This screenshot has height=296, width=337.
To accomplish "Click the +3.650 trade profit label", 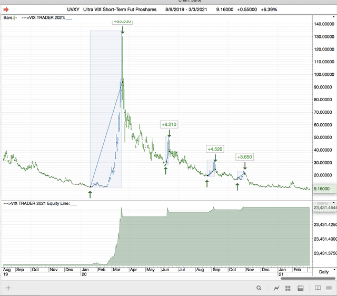I will 244,157.
